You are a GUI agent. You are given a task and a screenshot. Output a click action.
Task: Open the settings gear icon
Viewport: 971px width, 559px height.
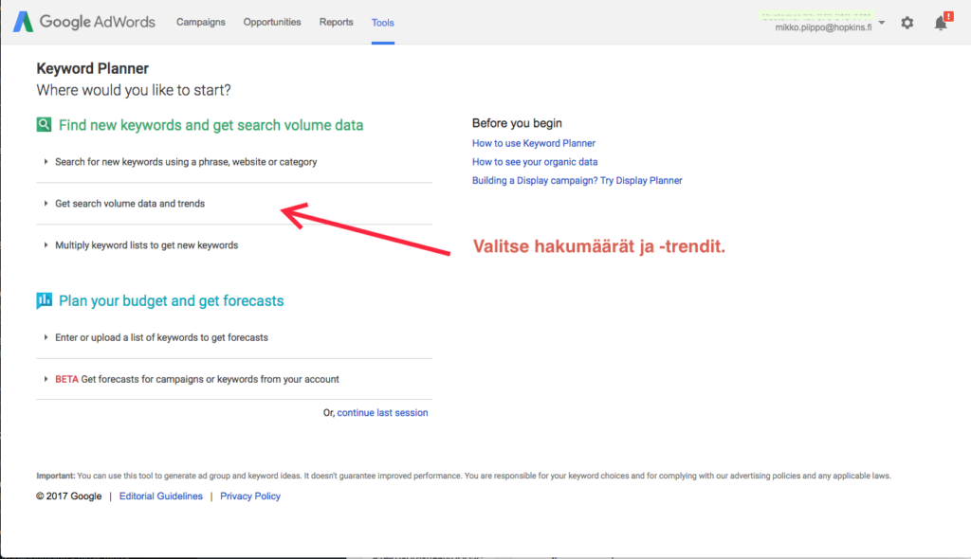tap(907, 23)
